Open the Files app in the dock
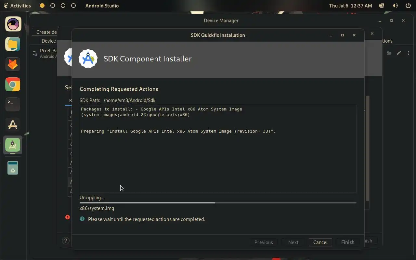Viewport: 416px width, 260px height. (x=13, y=44)
